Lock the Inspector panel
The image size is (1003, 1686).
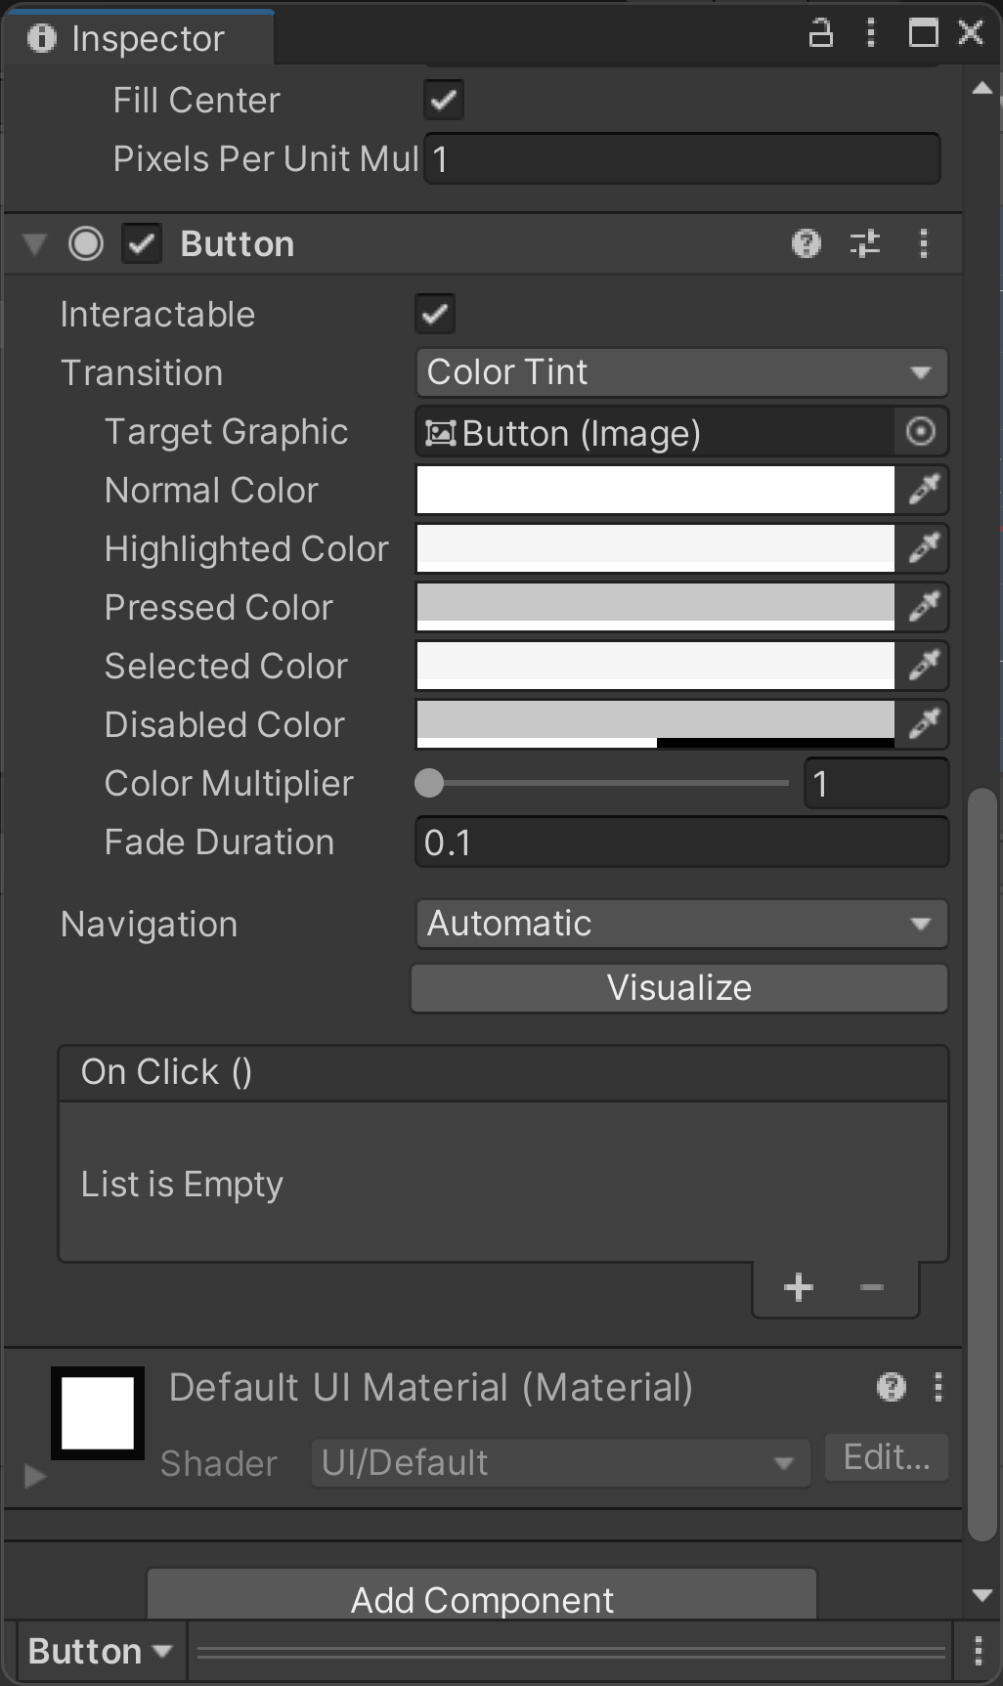pos(821,33)
